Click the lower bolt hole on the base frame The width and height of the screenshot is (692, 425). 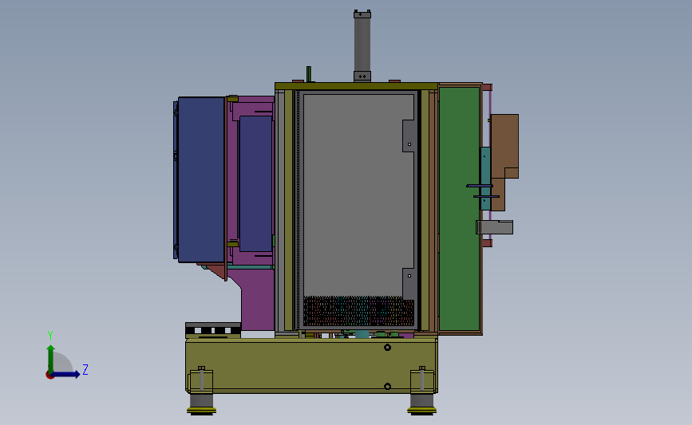(387, 387)
